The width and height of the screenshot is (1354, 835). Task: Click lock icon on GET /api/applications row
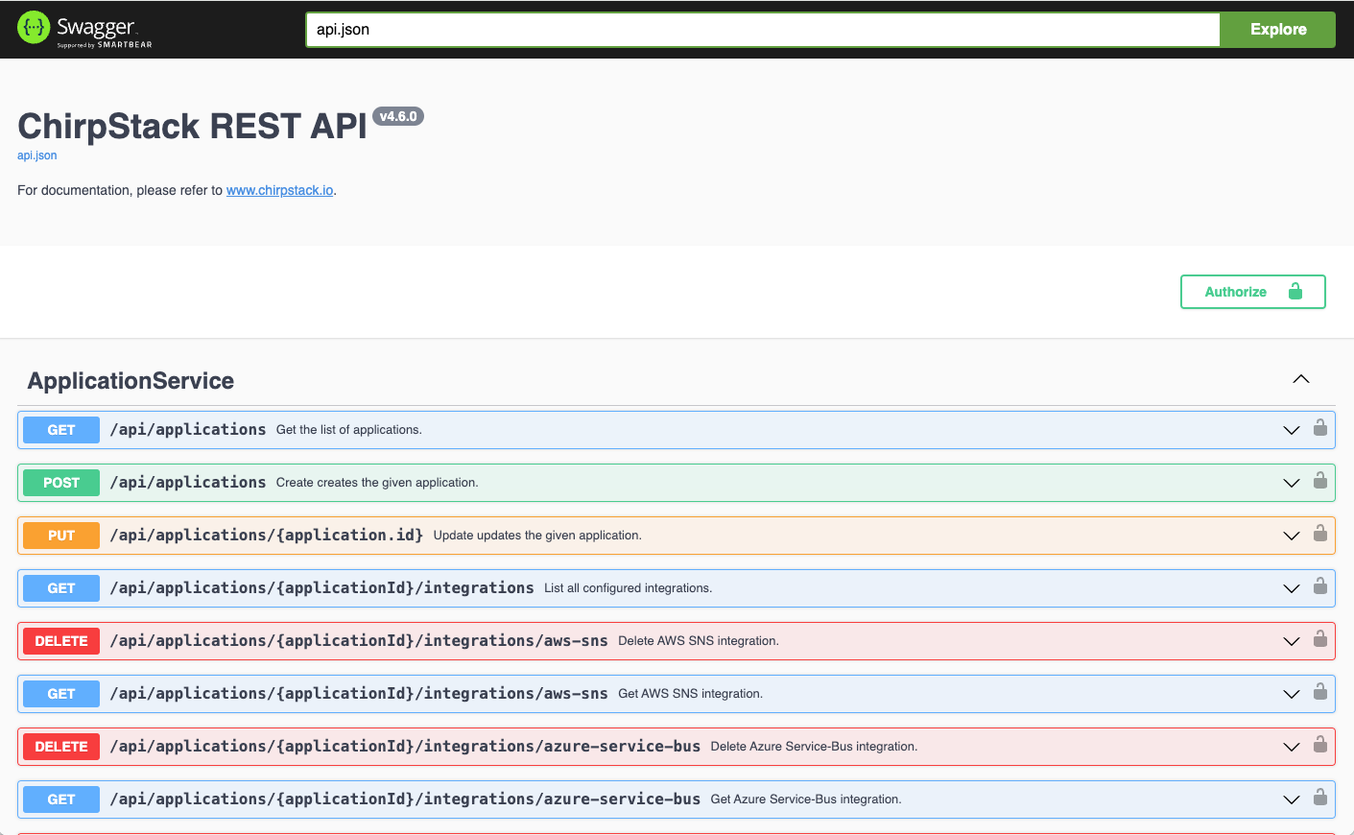pyautogui.click(x=1320, y=428)
